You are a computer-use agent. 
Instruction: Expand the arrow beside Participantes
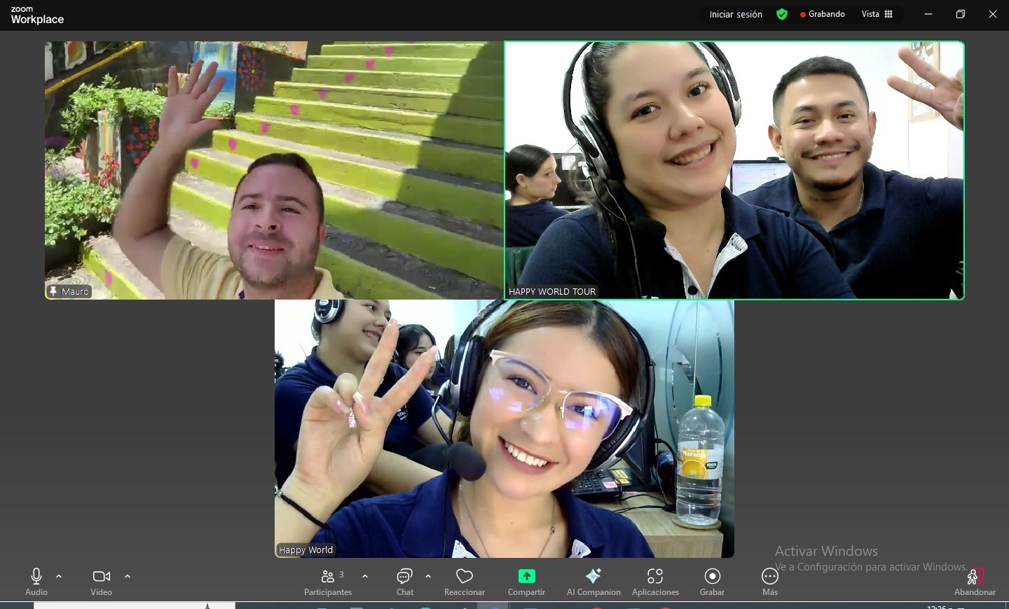(x=365, y=576)
